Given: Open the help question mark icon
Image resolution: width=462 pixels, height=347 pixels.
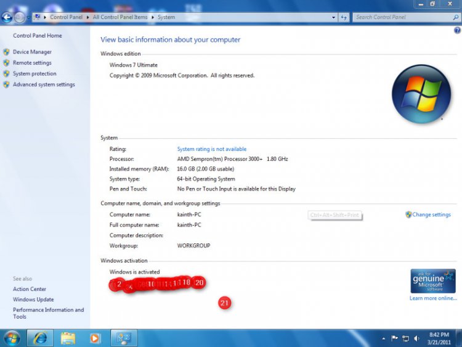Looking at the screenshot, I should pos(457,30).
